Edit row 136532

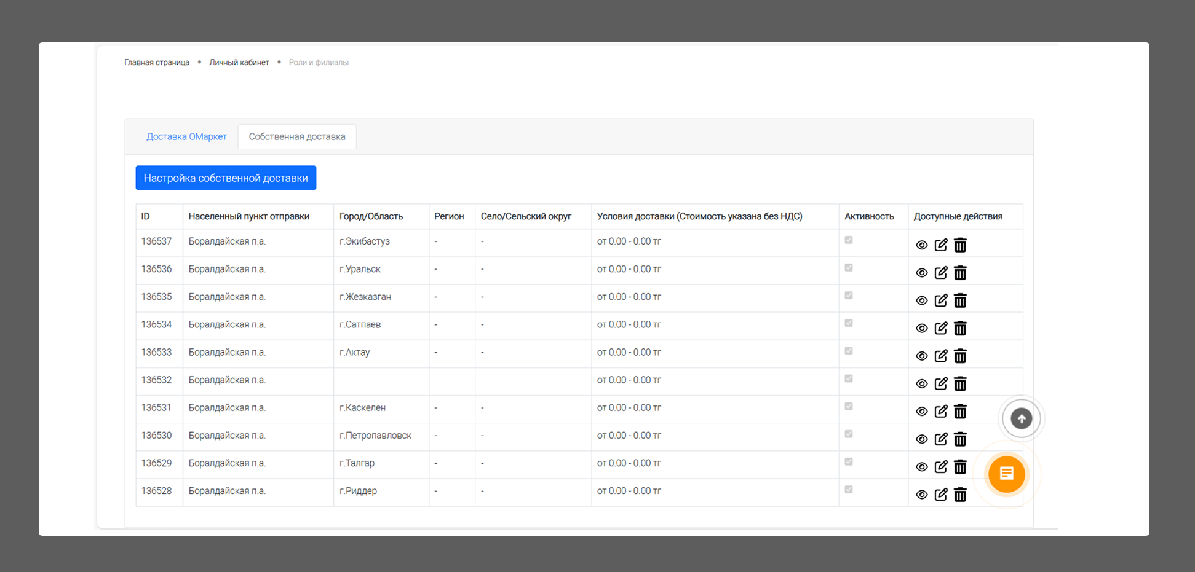pos(941,383)
